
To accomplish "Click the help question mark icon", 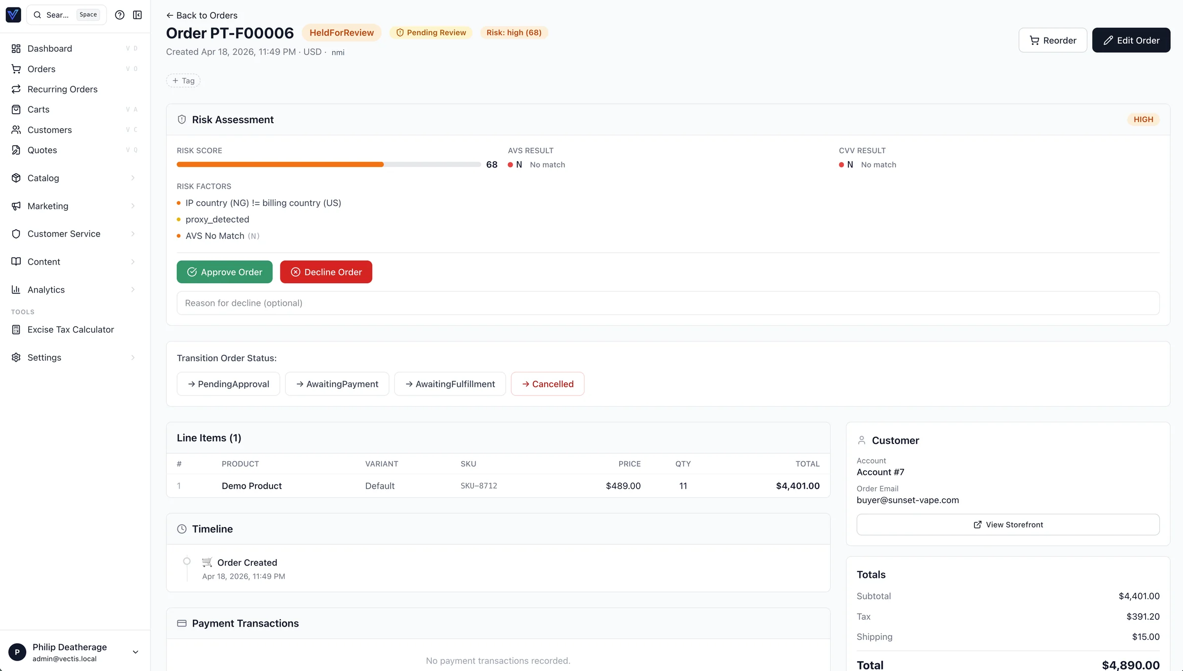I will pos(119,15).
